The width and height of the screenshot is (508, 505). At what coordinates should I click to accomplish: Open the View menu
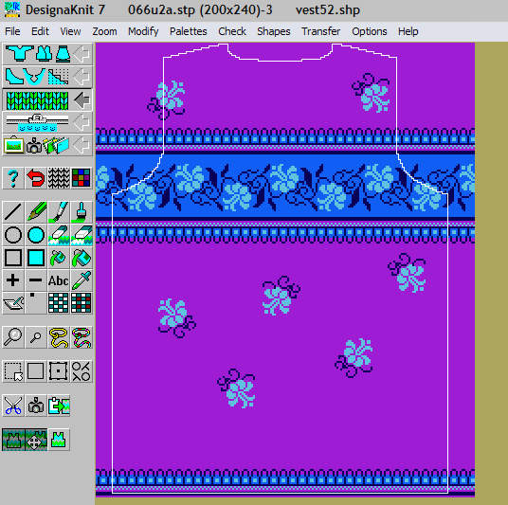pyautogui.click(x=70, y=31)
